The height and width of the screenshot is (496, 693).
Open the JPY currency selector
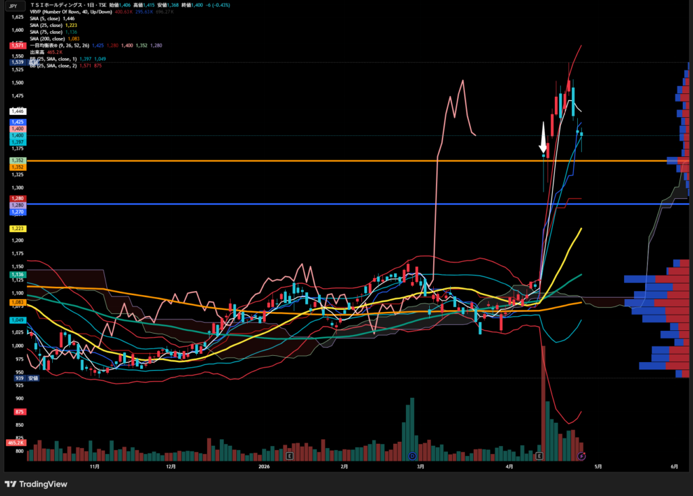(x=12, y=5)
